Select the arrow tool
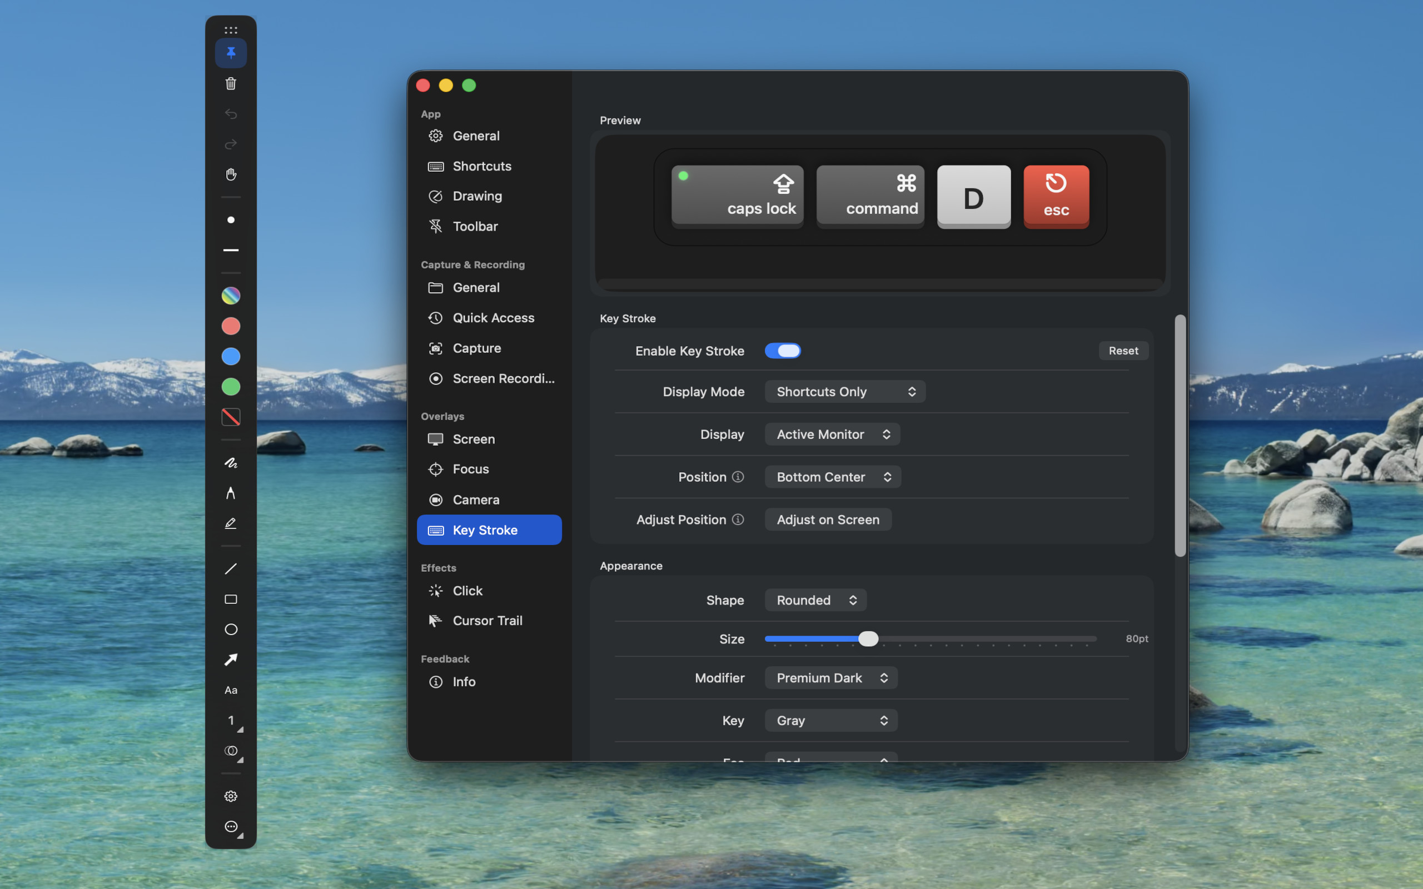 click(x=231, y=660)
